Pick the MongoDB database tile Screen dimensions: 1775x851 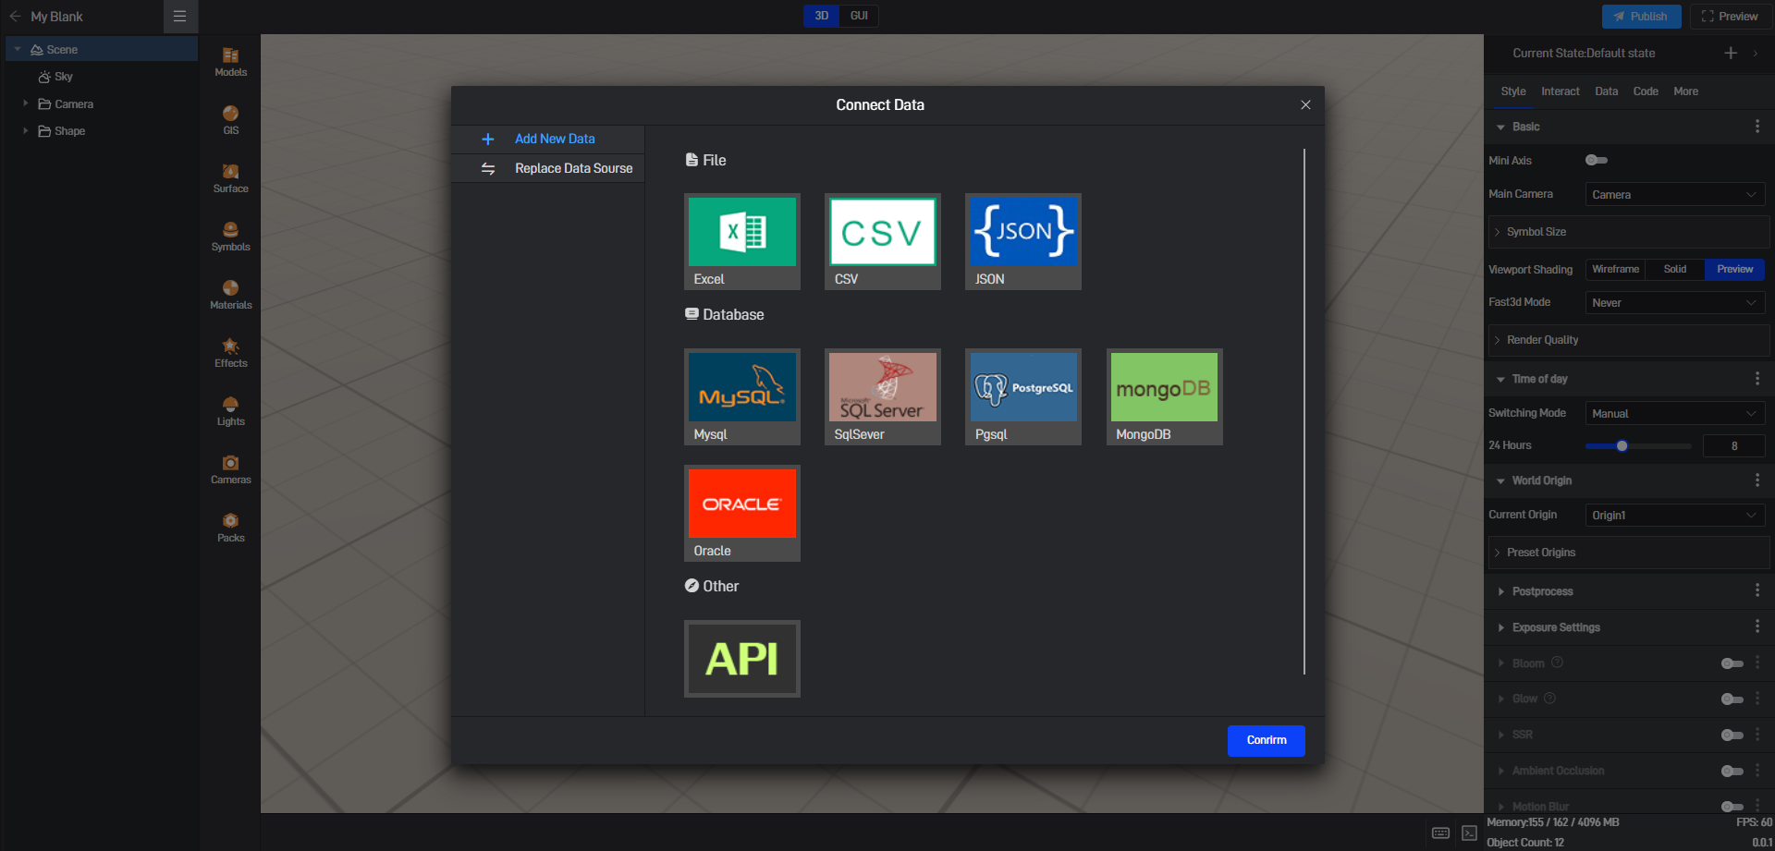[1164, 396]
